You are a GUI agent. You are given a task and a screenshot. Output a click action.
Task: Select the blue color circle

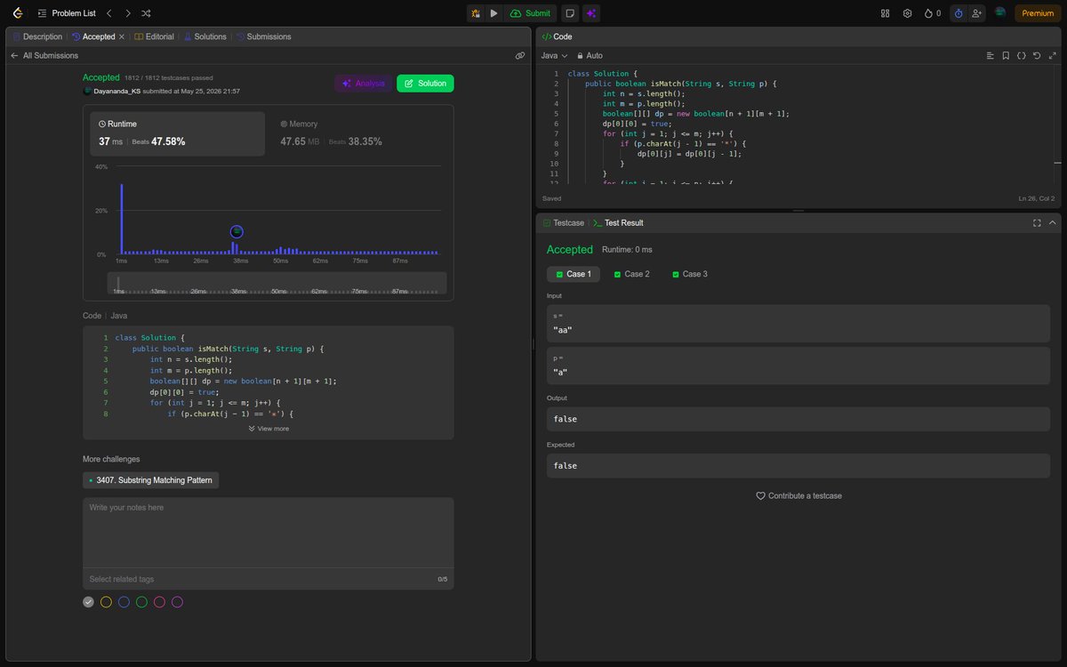(x=124, y=602)
